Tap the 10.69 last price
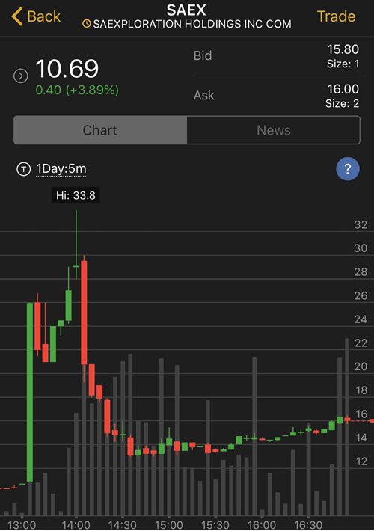 (67, 69)
